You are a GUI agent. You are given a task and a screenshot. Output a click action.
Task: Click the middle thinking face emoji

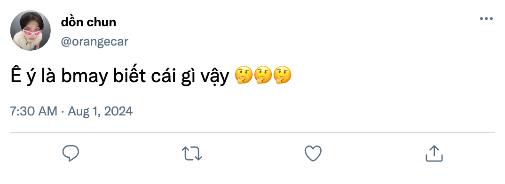point(263,75)
